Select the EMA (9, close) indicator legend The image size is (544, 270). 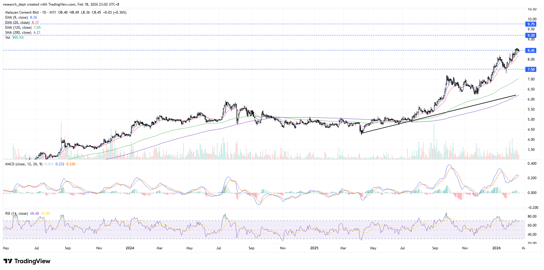(x=17, y=17)
